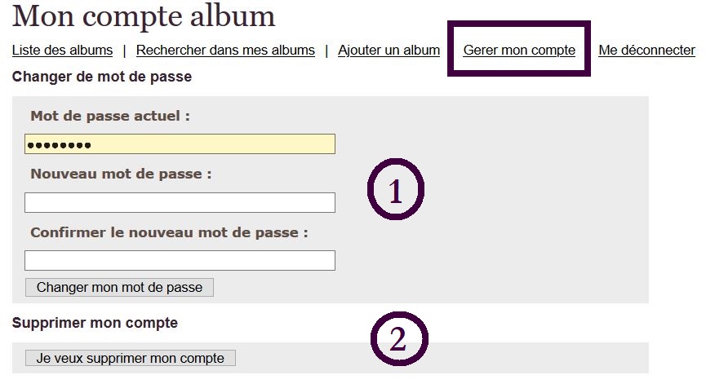Click the Confirmer le nouveau mot de passe label
This screenshot has width=715, height=384.
pos(169,232)
